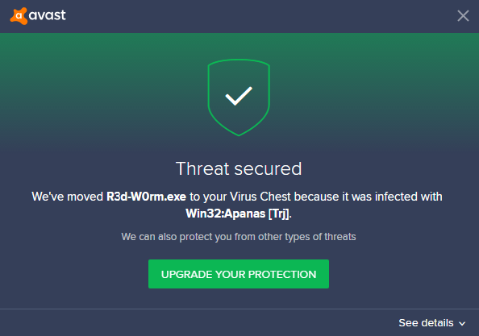Viewport: 479px width, 336px height.
Task: Click the words Virus Chest in message
Action: (260, 197)
